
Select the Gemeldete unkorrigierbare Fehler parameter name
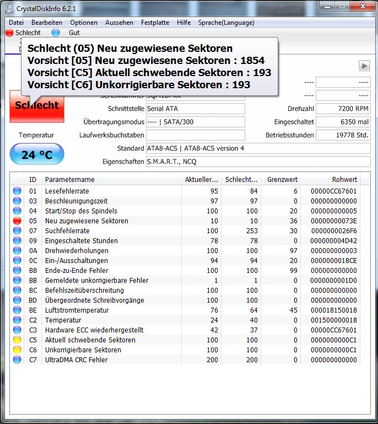[x=97, y=281]
